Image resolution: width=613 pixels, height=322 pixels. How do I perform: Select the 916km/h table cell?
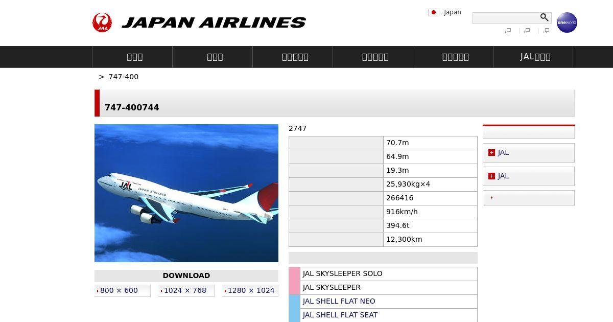[x=430, y=212]
